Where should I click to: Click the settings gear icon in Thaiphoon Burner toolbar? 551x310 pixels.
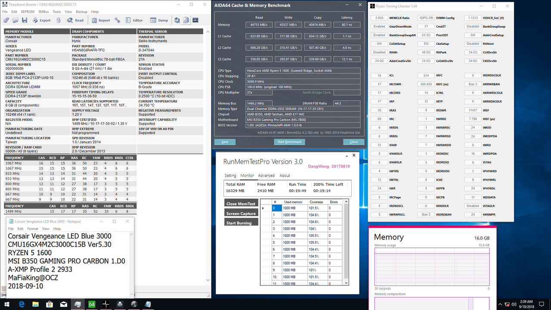pyautogui.click(x=6, y=20)
